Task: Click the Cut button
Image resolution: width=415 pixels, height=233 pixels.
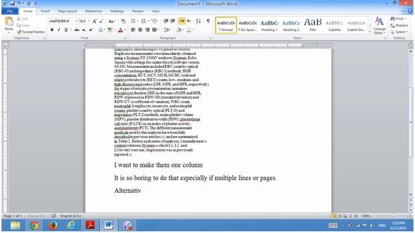Action: 22,19
